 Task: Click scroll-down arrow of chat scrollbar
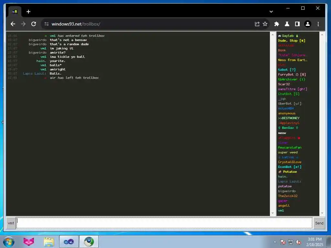pos(272,213)
